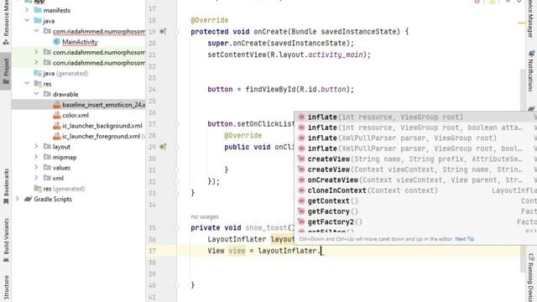Choose cloneInContext(Context context) completion
537x302 pixels.
pyautogui.click(x=415, y=190)
